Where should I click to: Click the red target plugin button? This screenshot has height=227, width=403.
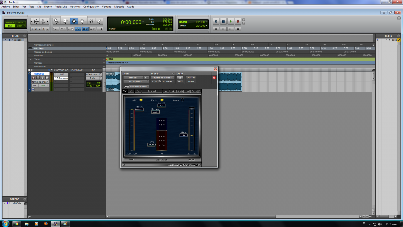click(x=214, y=78)
